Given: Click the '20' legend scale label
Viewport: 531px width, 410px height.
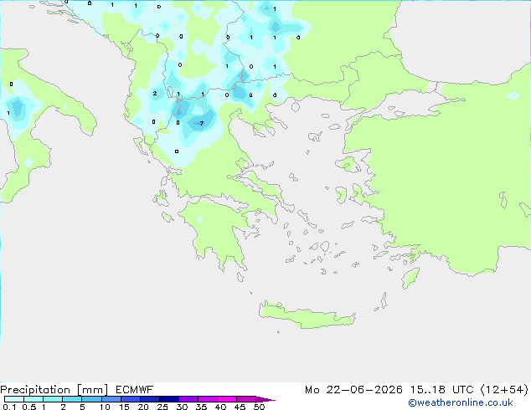Looking at the screenshot, I should coord(143,407).
